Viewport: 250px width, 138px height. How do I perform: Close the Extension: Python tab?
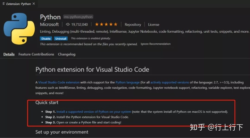pos(34,4)
